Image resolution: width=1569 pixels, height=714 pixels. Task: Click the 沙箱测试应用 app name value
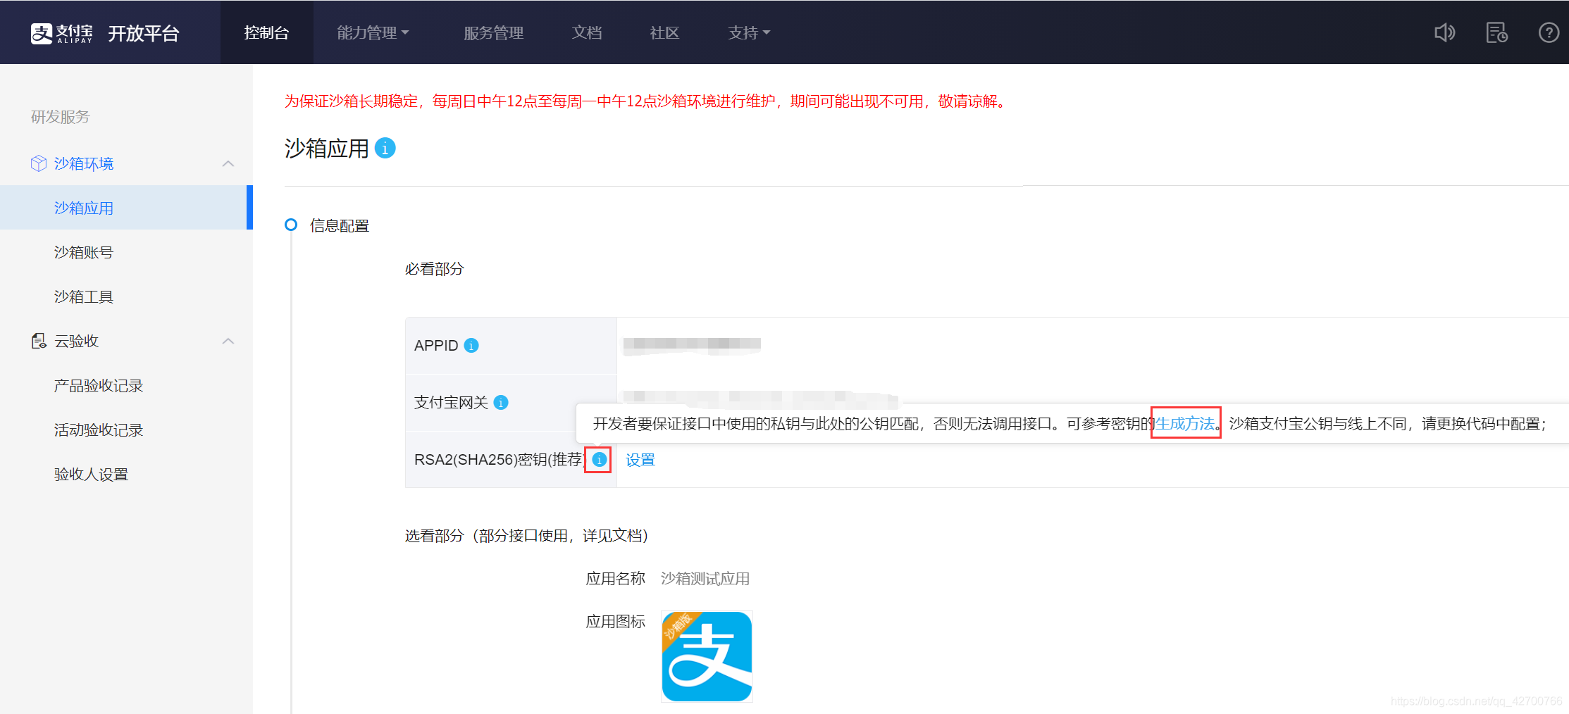[705, 579]
